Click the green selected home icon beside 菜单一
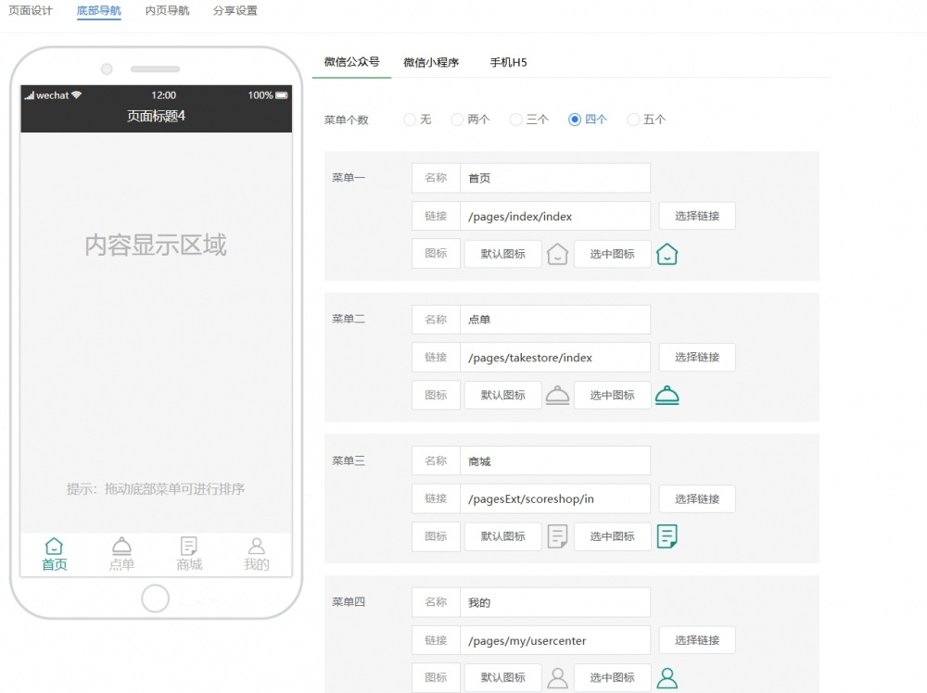927x693 pixels. [667, 252]
